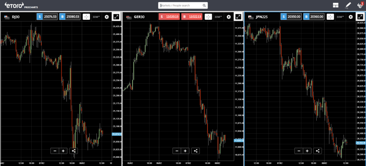Open the chart layout grid selector
This screenshot has height=166, width=366.
click(x=336, y=5)
